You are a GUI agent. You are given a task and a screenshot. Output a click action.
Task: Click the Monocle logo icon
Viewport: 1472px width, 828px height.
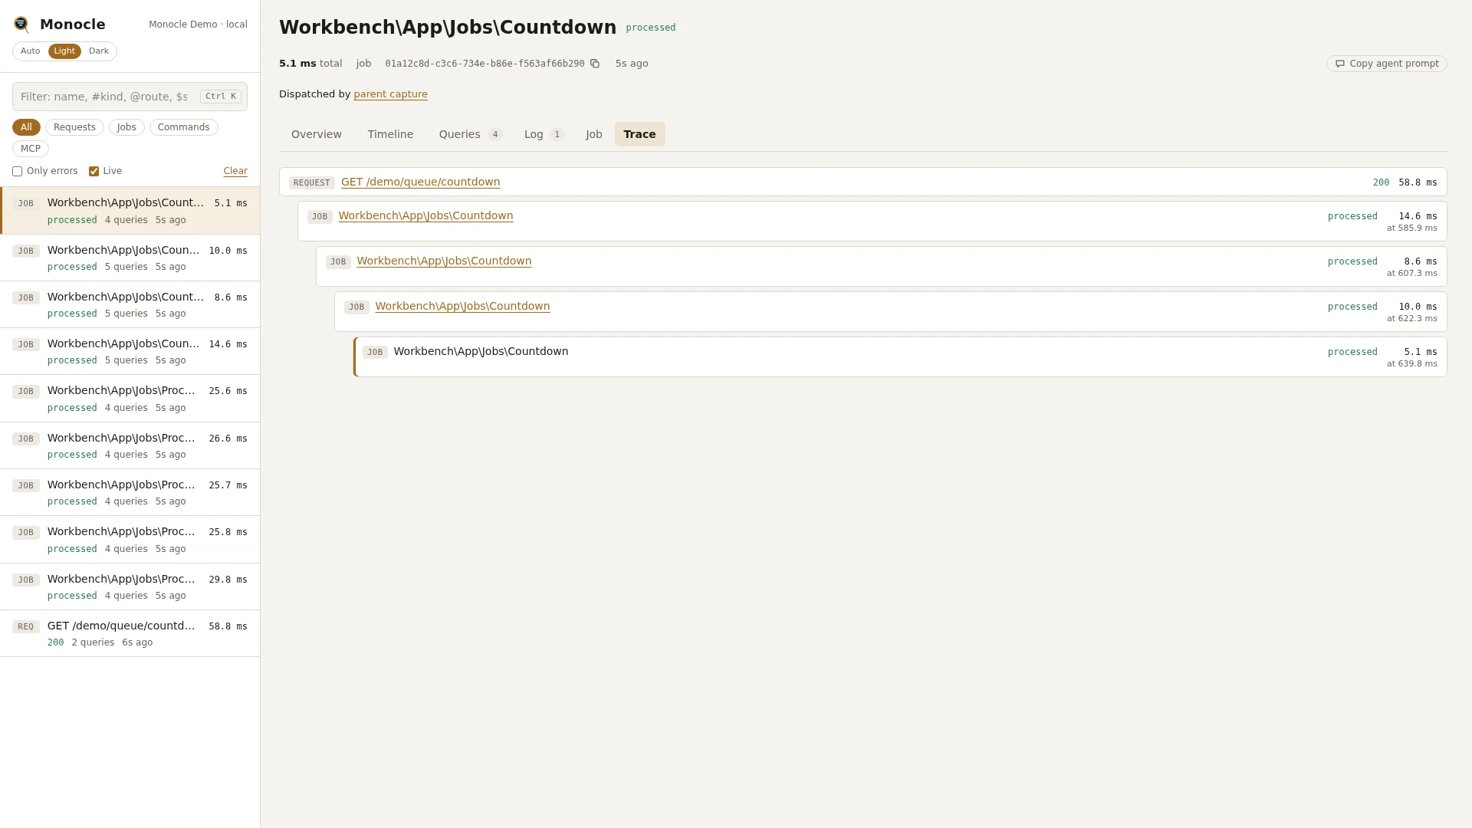(x=21, y=25)
